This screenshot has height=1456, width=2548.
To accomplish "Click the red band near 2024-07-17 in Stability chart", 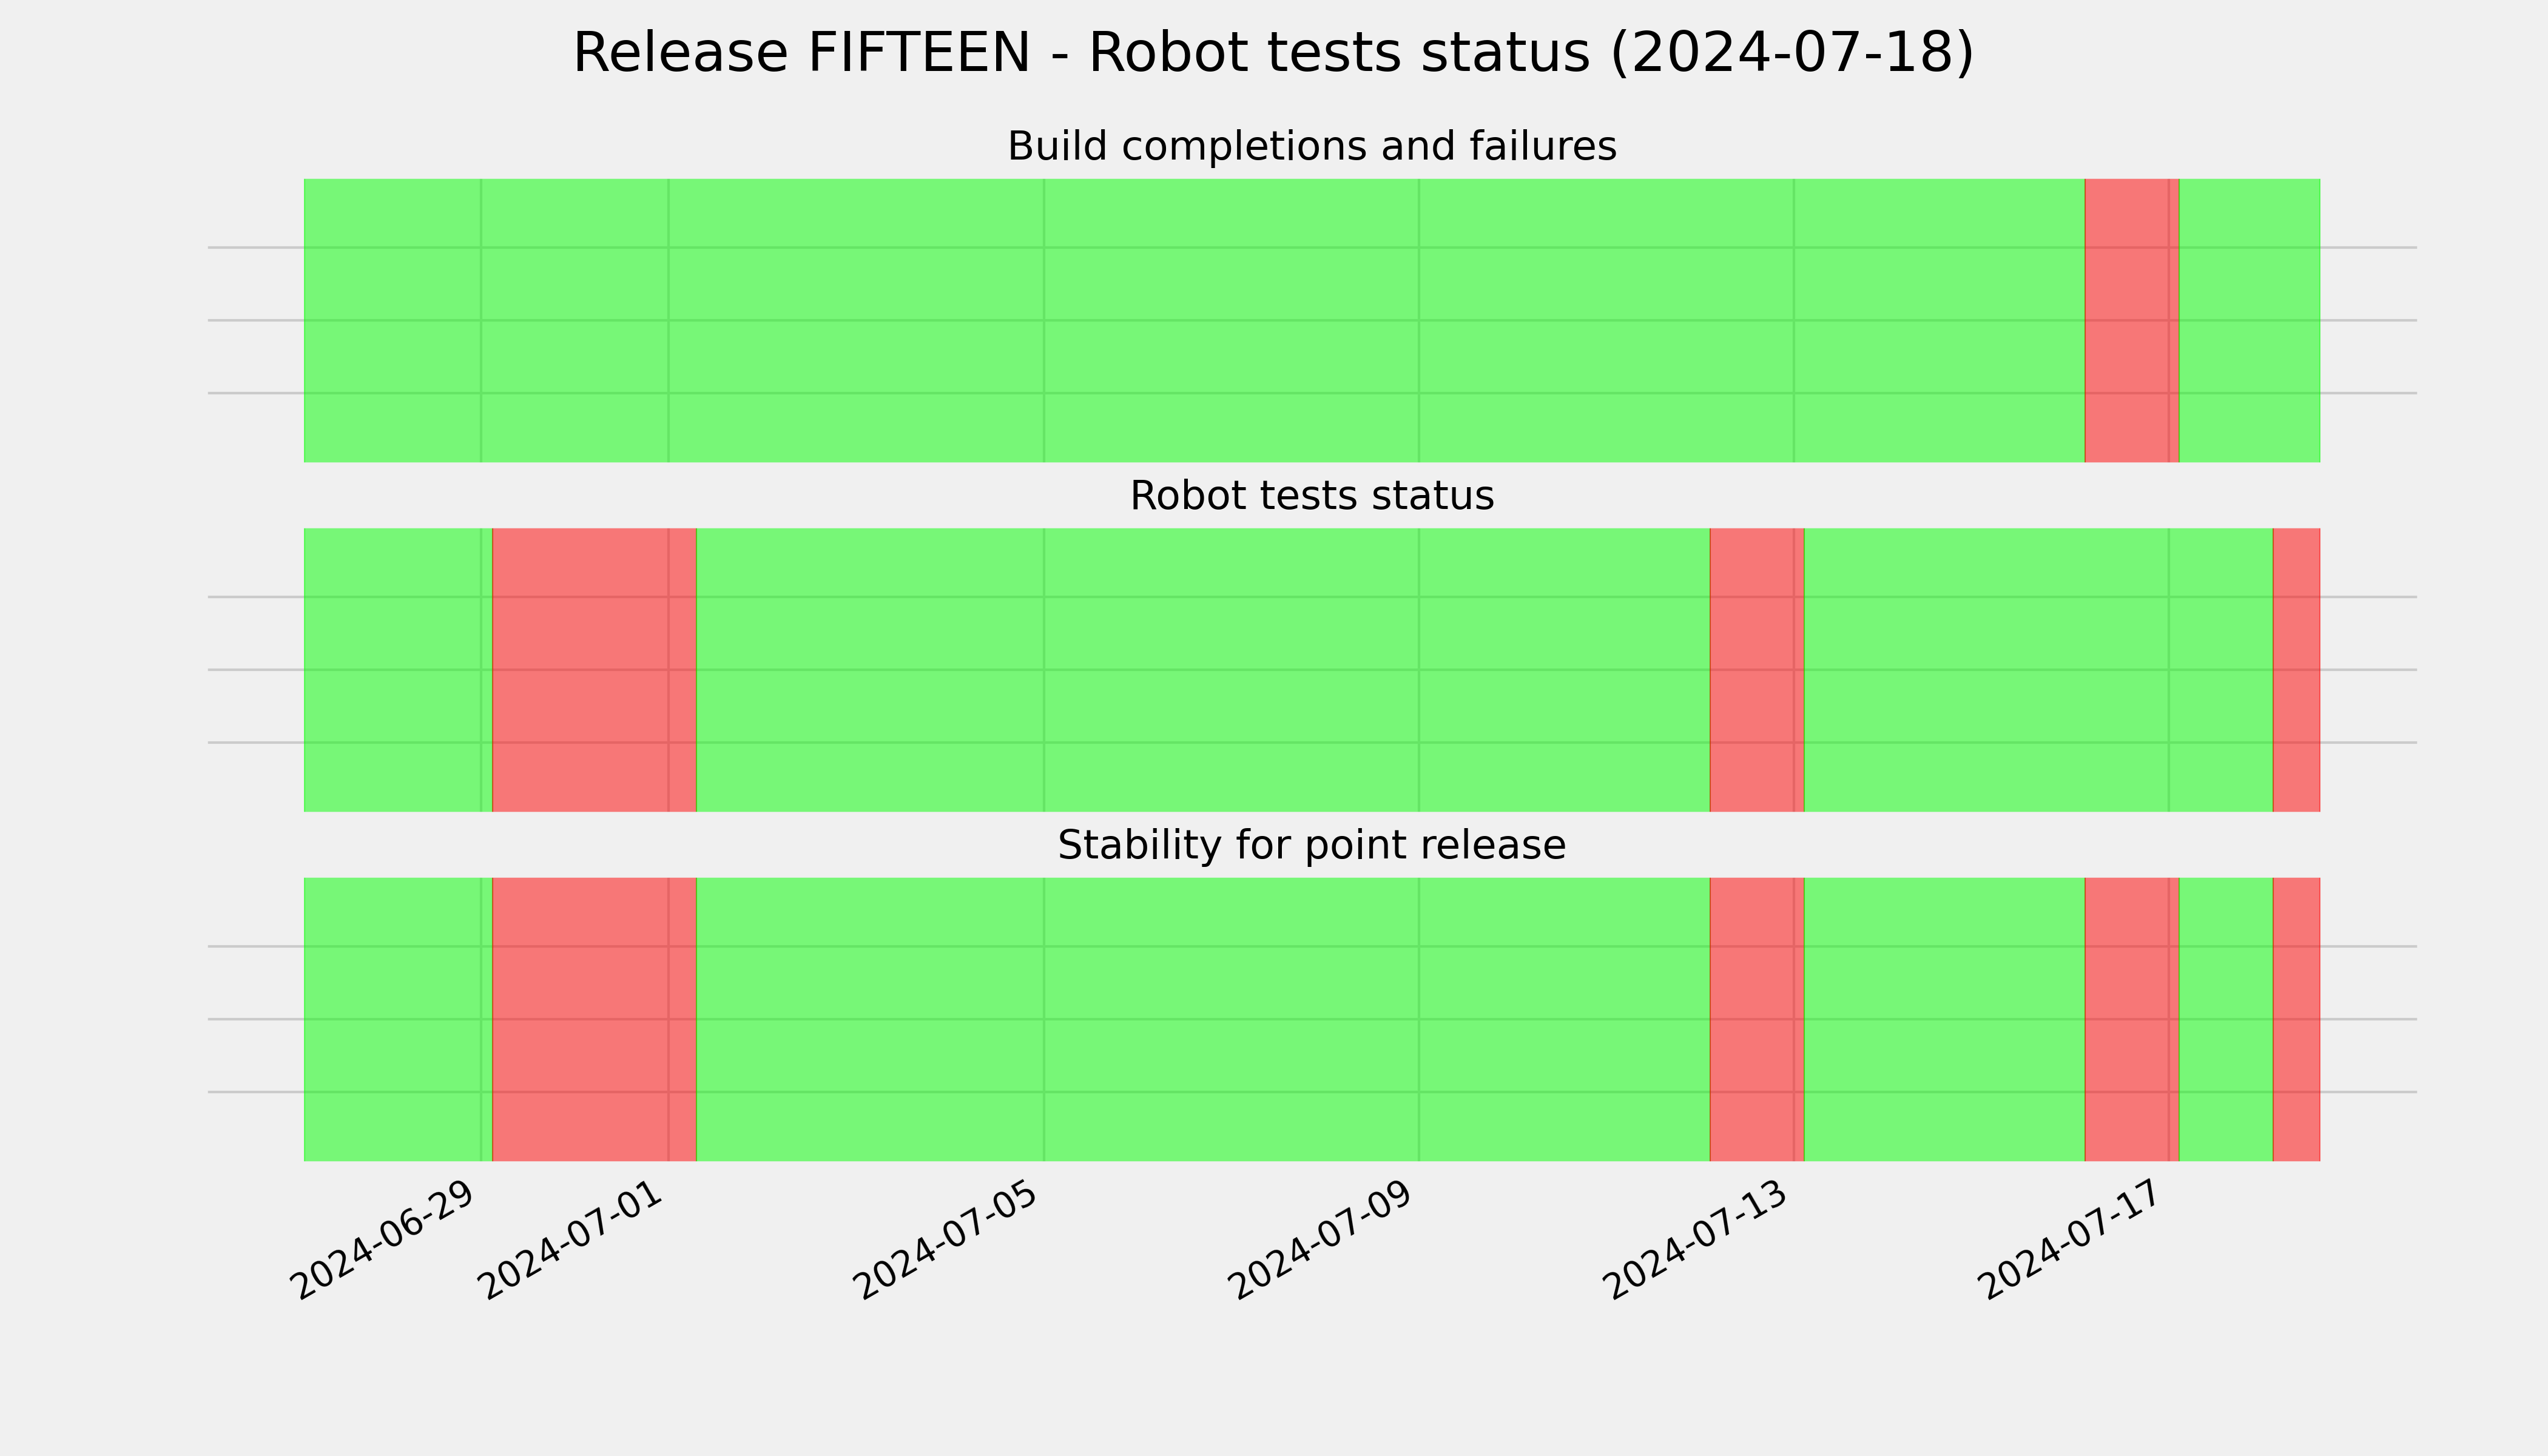I will (x=2132, y=1019).
